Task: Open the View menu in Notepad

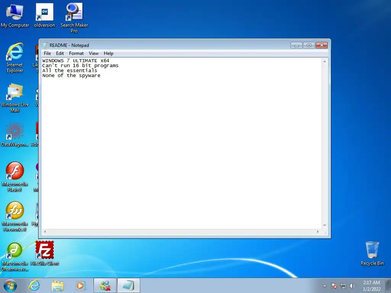Action: coord(94,53)
